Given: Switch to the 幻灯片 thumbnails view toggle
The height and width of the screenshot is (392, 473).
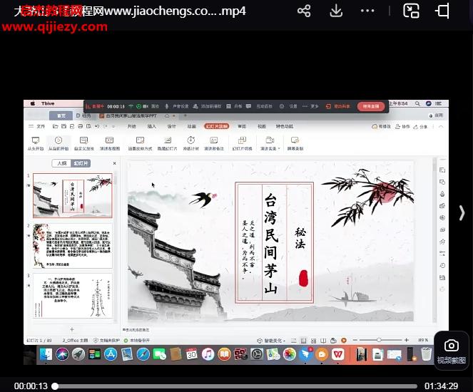Looking at the screenshot, I should pos(81,163).
